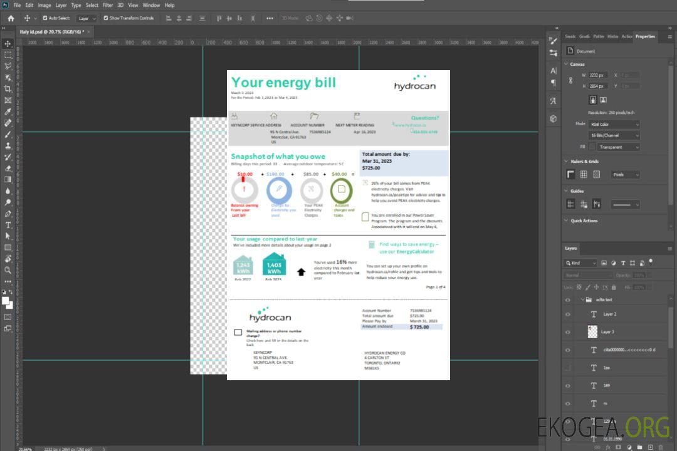This screenshot has height=451, width=677.
Task: Open the 3D panel cube icon
Action: tap(553, 118)
